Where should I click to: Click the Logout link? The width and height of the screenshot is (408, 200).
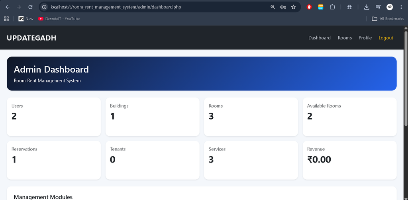tap(386, 38)
